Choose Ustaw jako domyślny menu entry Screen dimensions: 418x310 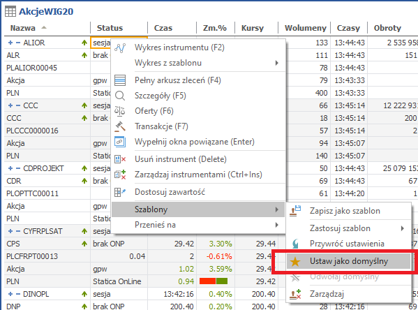tap(348, 261)
